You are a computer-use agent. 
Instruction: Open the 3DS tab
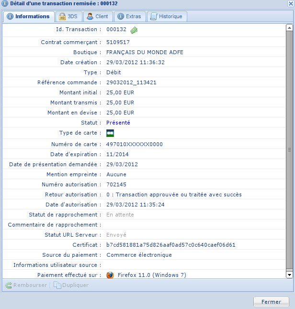tap(68, 16)
